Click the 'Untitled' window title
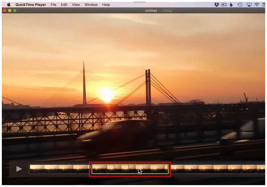 tap(151, 11)
